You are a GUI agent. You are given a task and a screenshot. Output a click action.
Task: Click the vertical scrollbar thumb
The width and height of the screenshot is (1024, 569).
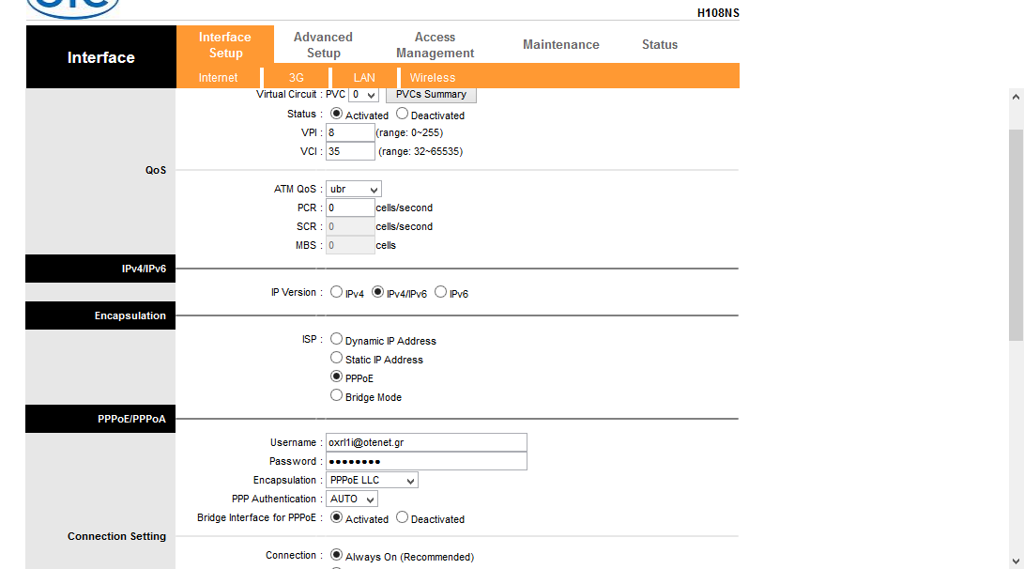(1016, 235)
